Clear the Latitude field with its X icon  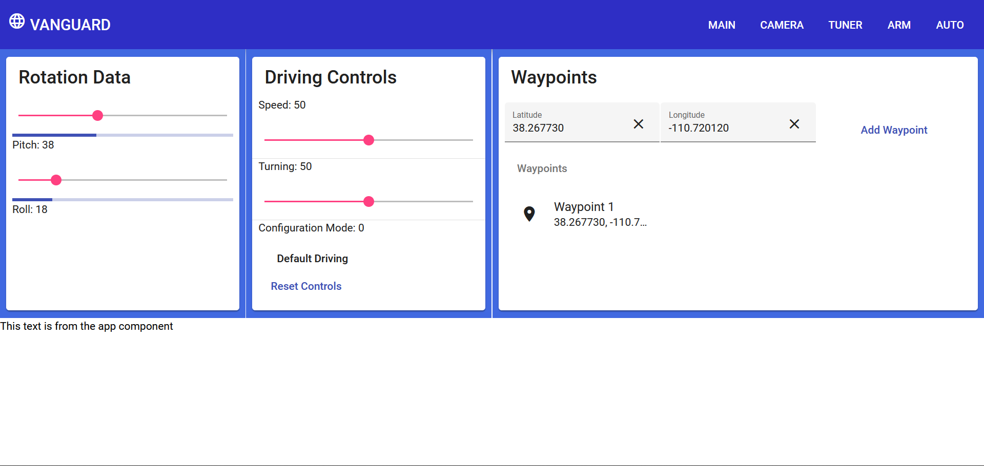[639, 124]
